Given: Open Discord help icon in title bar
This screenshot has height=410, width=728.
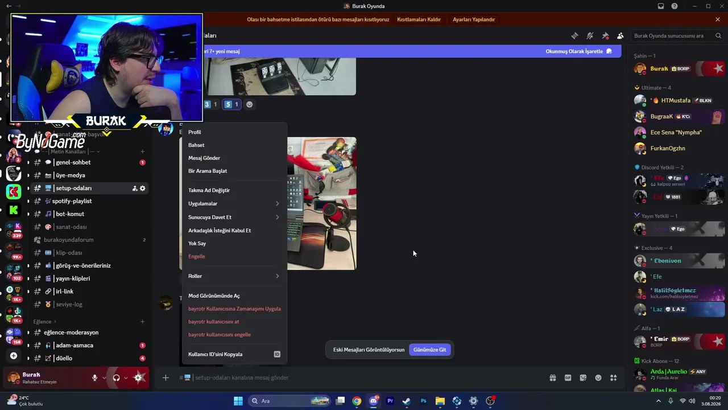Looking at the screenshot, I should coord(675,6).
